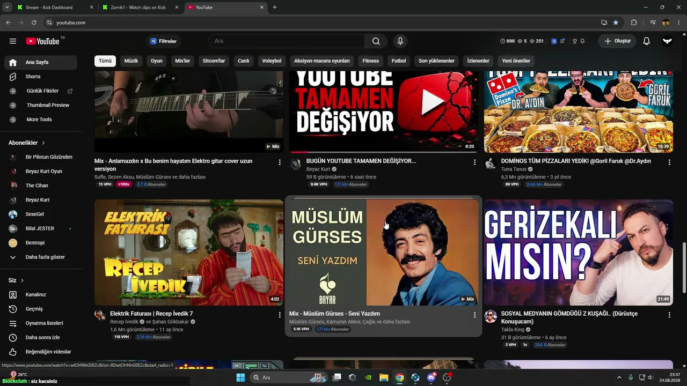The height and width of the screenshot is (386, 687).
Task: Submit search with the magnifier button
Action: (x=376, y=41)
